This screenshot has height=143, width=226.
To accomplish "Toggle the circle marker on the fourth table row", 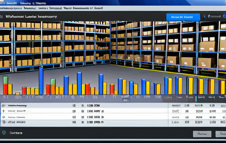I will point(3,122).
